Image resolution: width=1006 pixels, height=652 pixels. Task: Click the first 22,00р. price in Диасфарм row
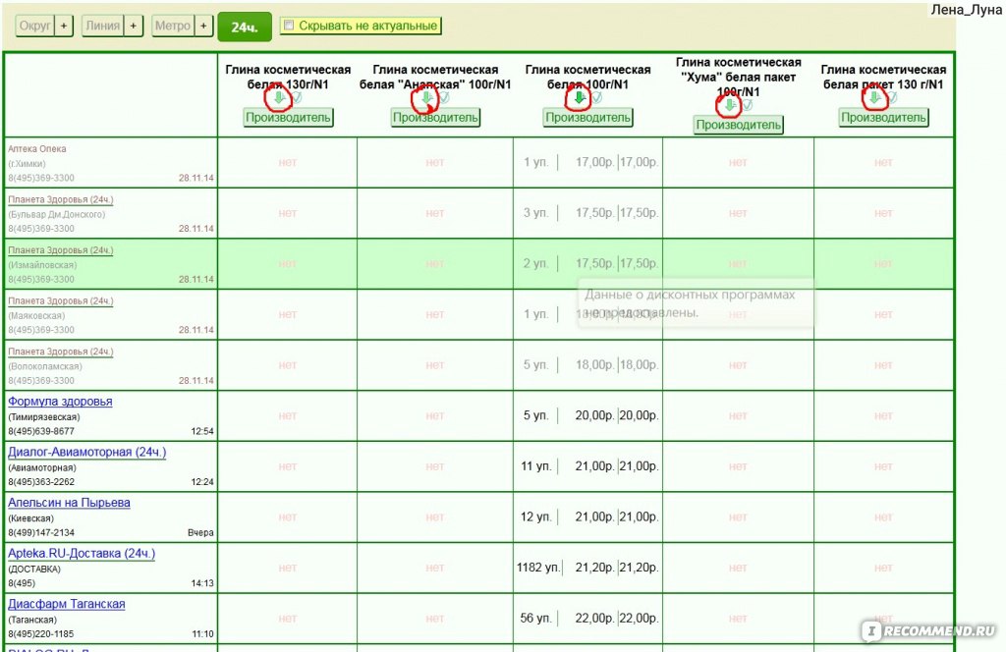click(x=594, y=618)
